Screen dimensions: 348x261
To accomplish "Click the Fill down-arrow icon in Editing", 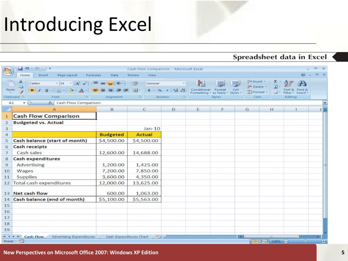I will 275,87.
